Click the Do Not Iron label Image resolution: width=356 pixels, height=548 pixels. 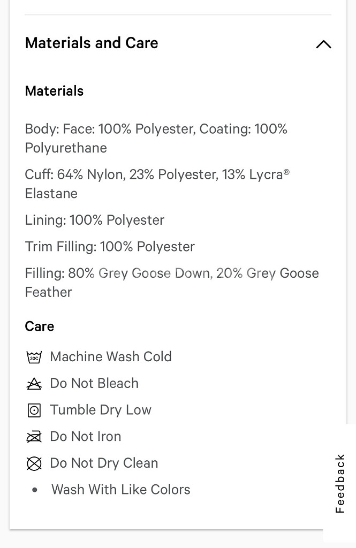(86, 436)
